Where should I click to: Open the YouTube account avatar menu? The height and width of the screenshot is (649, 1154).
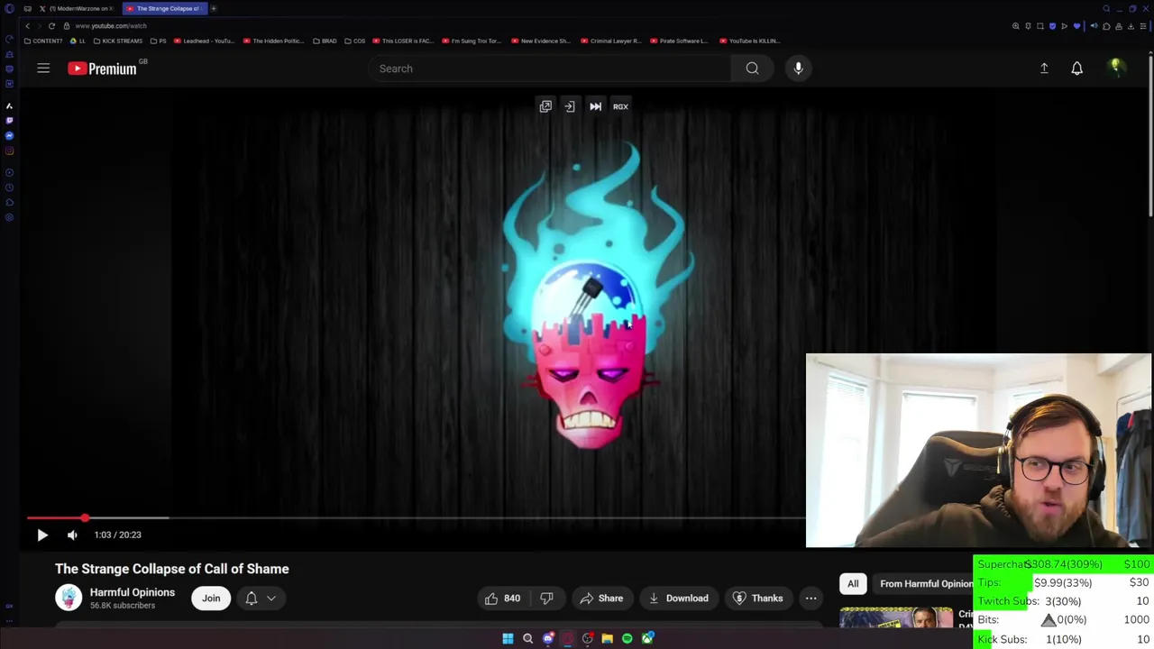(x=1115, y=68)
